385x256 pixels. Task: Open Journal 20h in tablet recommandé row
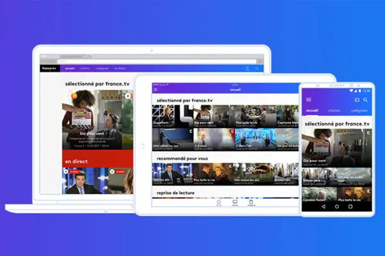click(172, 174)
